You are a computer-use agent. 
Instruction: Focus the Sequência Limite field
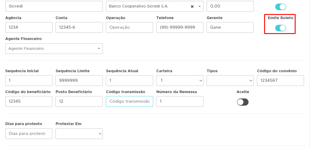pos(79,81)
